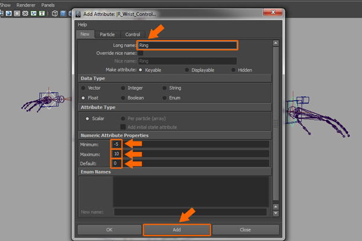Click the dialog scrollbar up arrow at top
362x241 pixels.
click(x=276, y=43)
